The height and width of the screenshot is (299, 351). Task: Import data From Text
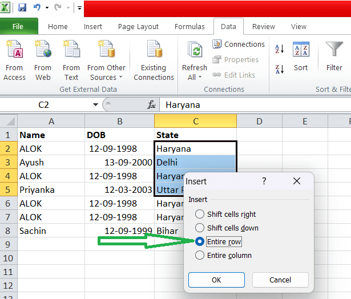71,60
